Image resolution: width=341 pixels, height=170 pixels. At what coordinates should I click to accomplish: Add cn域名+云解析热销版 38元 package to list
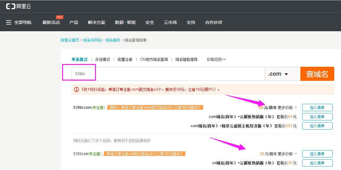tap(317, 163)
